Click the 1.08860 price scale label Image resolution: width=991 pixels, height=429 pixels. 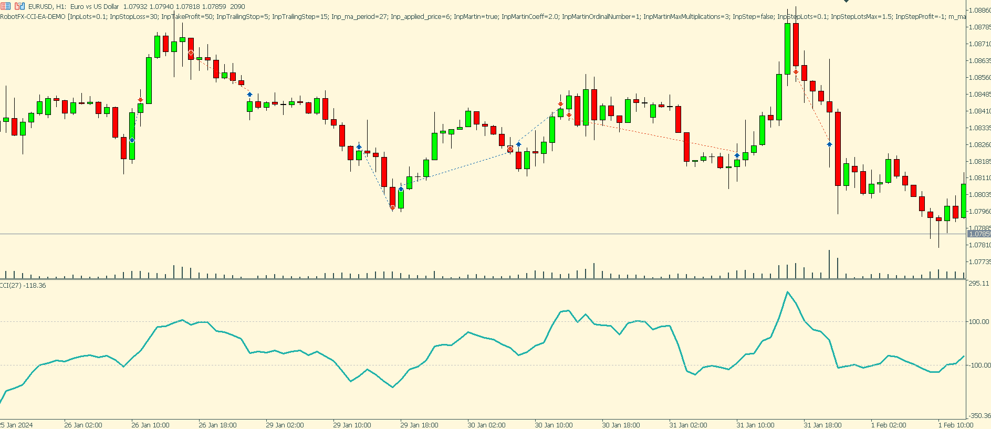click(x=979, y=11)
